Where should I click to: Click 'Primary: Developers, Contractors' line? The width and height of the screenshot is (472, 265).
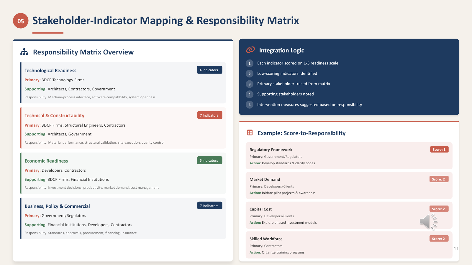(55, 170)
